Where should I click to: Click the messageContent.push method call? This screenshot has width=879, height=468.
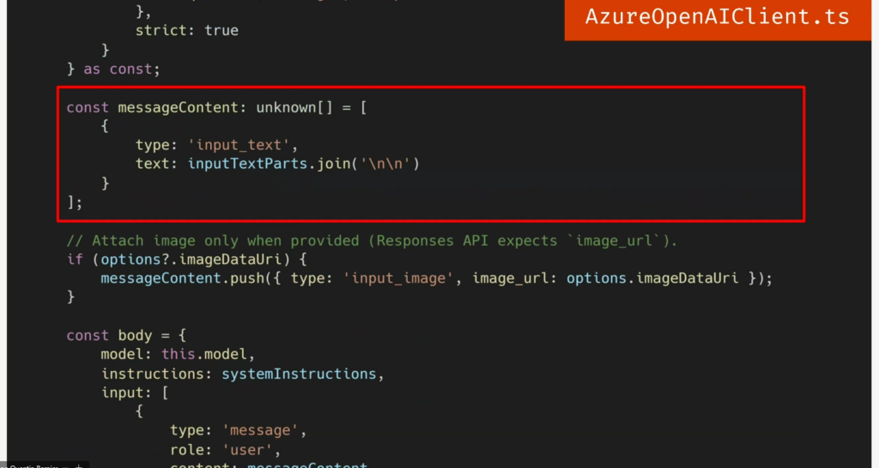191,279
